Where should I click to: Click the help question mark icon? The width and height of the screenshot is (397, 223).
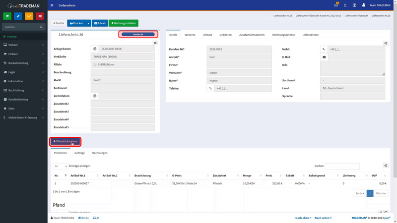[x=354, y=5]
